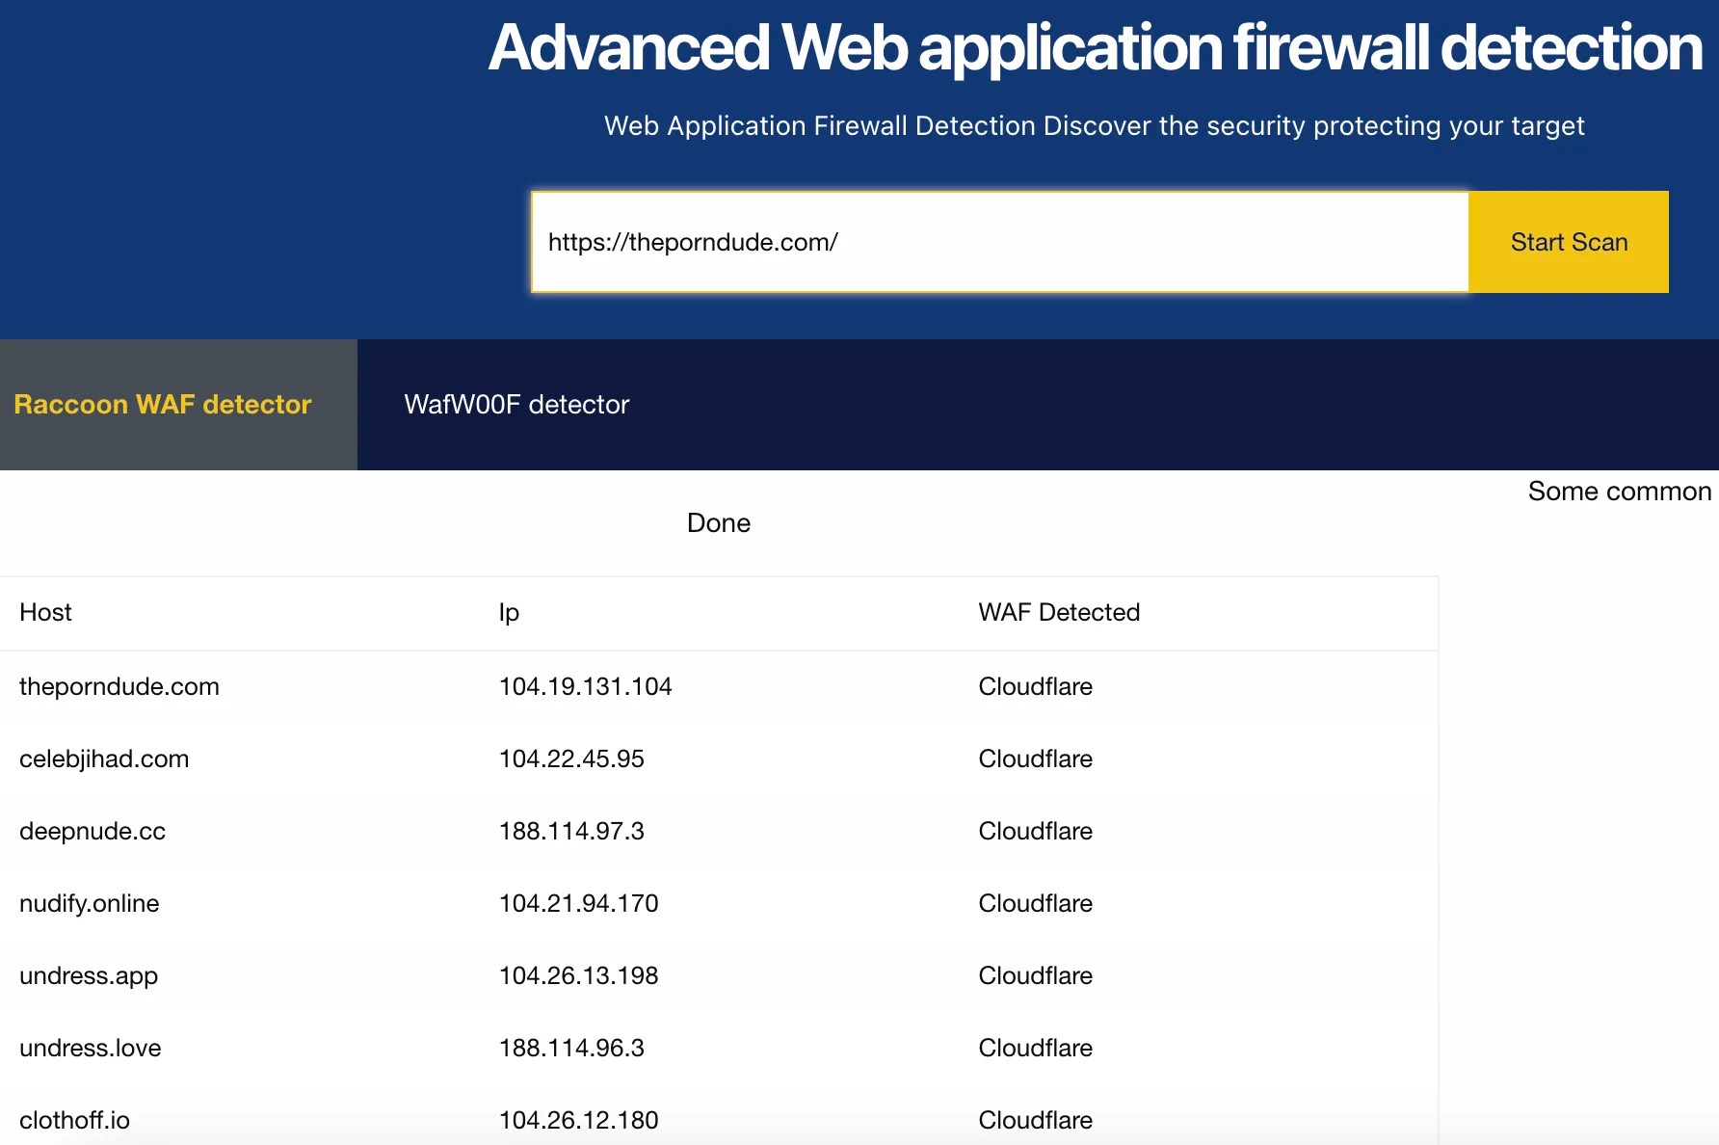Viewport: 1719px width, 1145px height.
Task: Select Cloudflare cell in nudify.online row
Action: (1036, 903)
